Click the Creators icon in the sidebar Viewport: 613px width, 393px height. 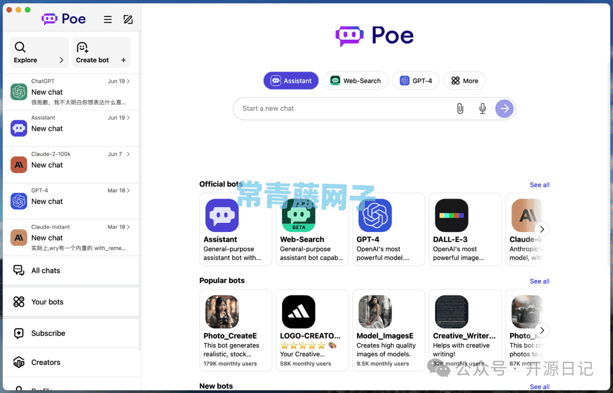(x=19, y=362)
